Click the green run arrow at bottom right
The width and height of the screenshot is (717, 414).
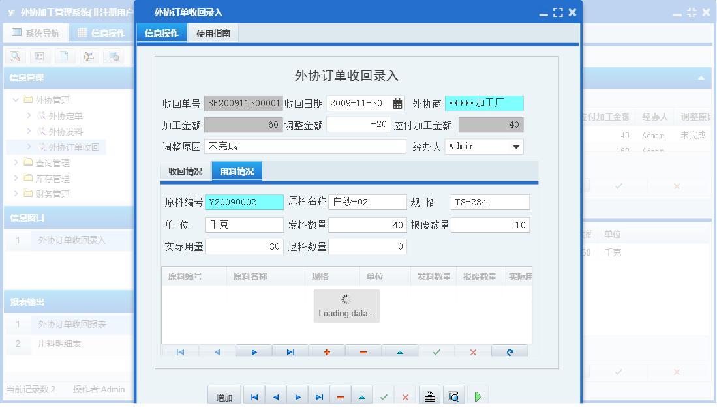477,394
